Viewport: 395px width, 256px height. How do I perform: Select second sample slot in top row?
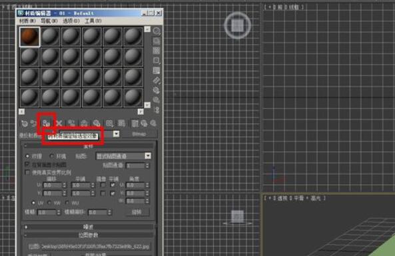pyautogui.click(x=50, y=37)
